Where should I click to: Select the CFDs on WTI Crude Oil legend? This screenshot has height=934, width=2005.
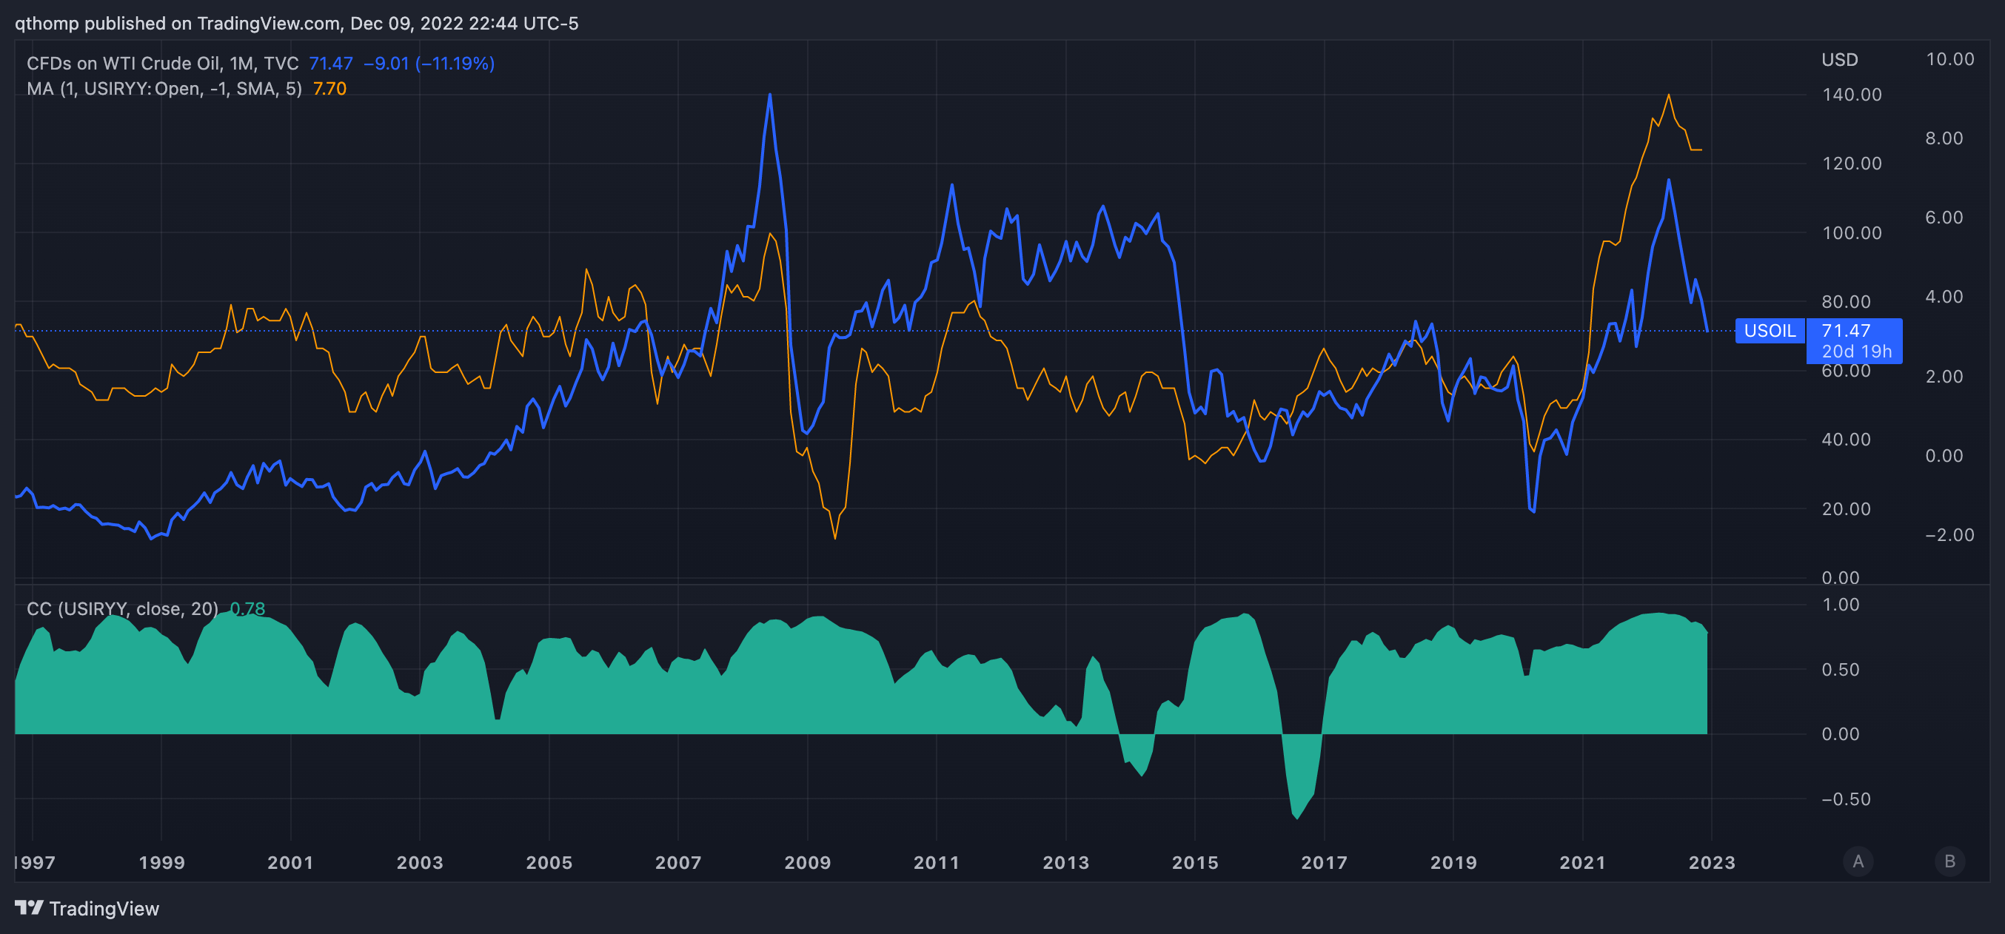tap(162, 64)
